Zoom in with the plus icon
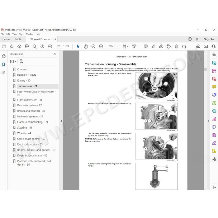218x218 pixels. [x=101, y=46]
